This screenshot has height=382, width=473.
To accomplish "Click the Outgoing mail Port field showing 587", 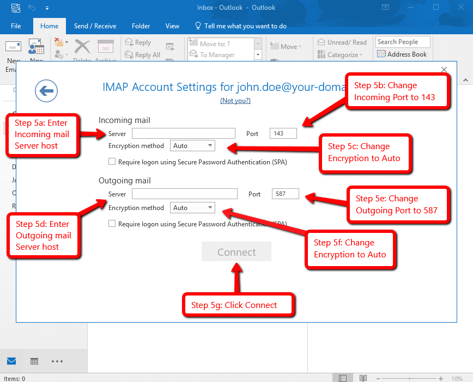I will pyautogui.click(x=286, y=194).
